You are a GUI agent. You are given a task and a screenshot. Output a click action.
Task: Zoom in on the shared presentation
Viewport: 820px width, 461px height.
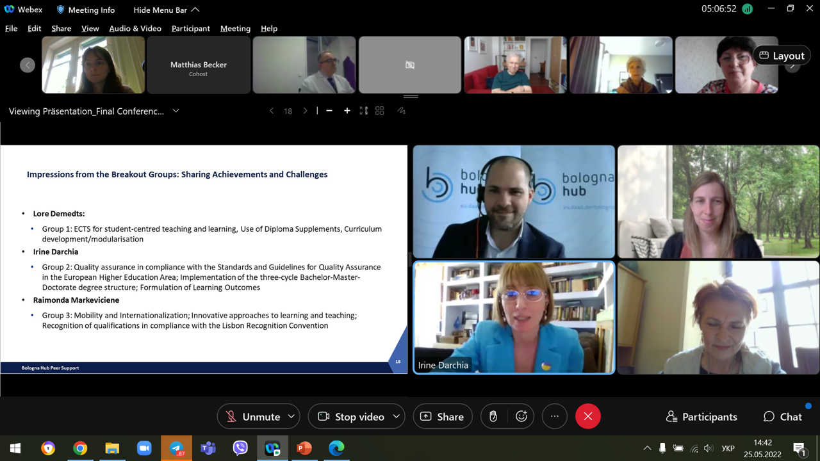click(347, 111)
